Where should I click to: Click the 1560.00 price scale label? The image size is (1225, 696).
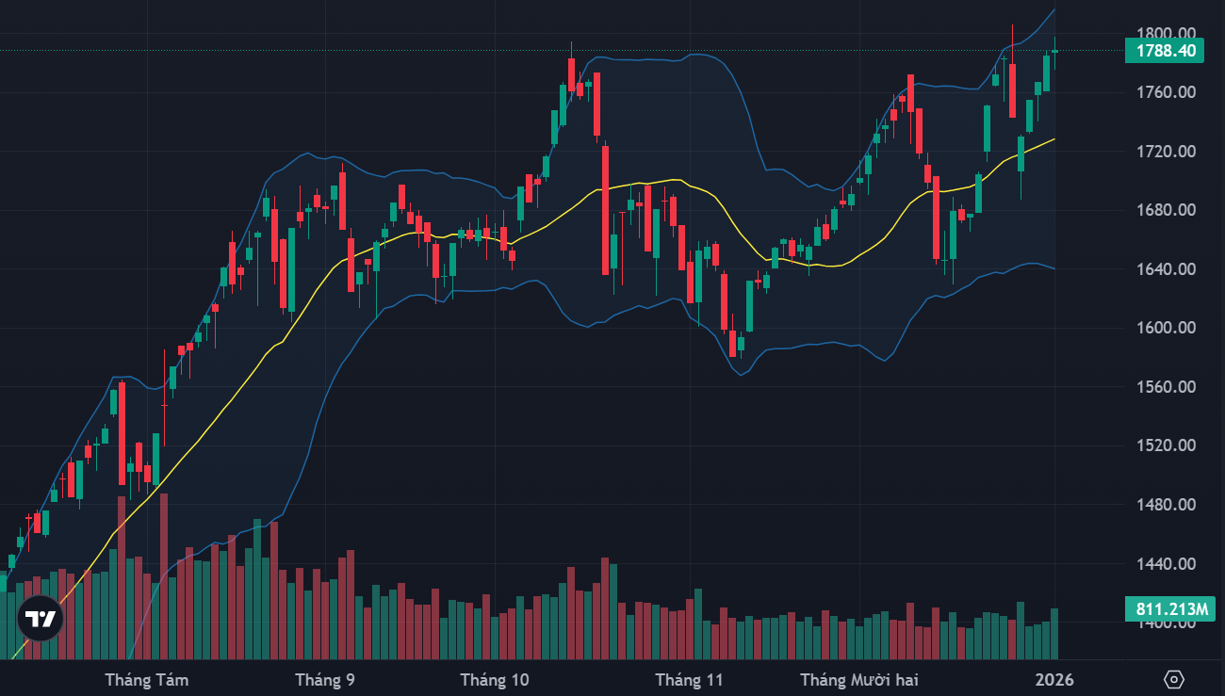(x=1166, y=387)
